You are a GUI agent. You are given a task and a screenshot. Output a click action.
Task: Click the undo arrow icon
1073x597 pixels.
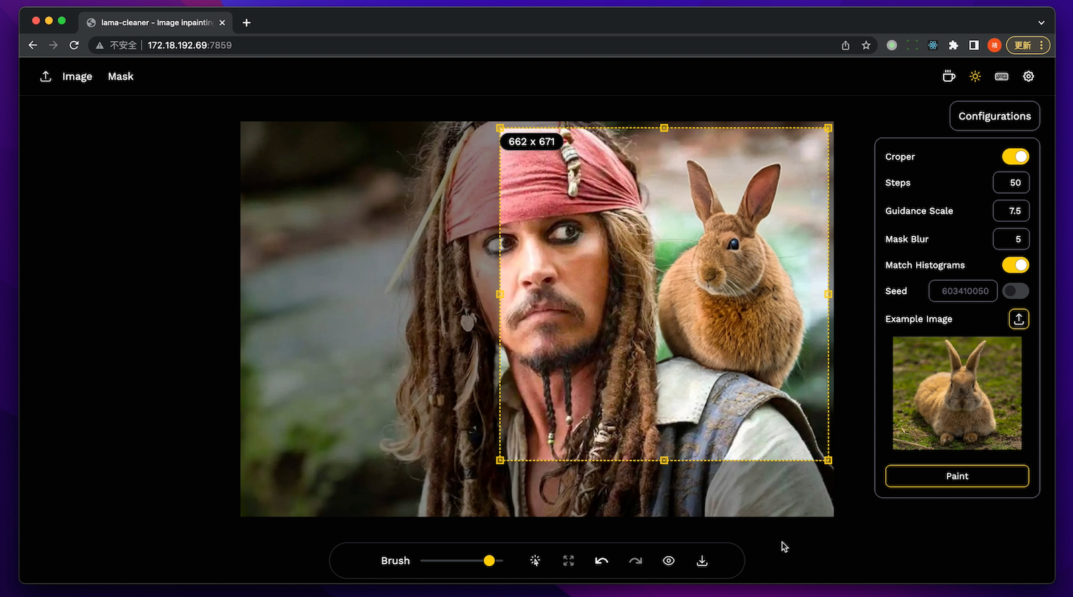pyautogui.click(x=602, y=561)
